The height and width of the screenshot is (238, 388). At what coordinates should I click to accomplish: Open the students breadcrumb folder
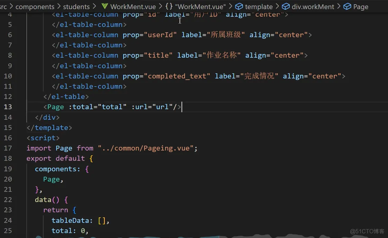(76, 7)
